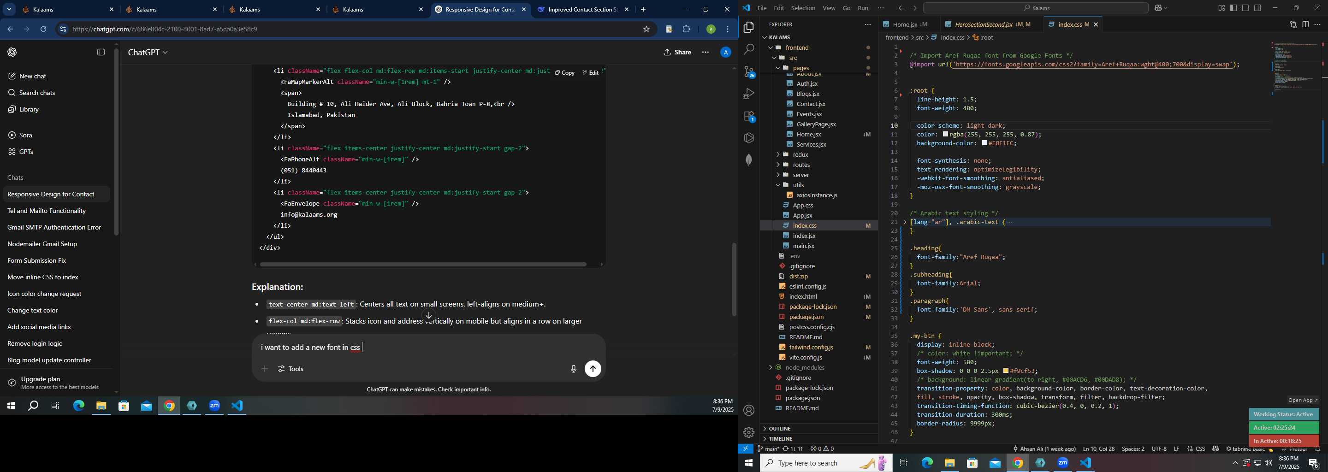Screen dimensions: 1328x472
Task: Click the send arrow button in ChatGPT prompt
Action: pos(593,369)
